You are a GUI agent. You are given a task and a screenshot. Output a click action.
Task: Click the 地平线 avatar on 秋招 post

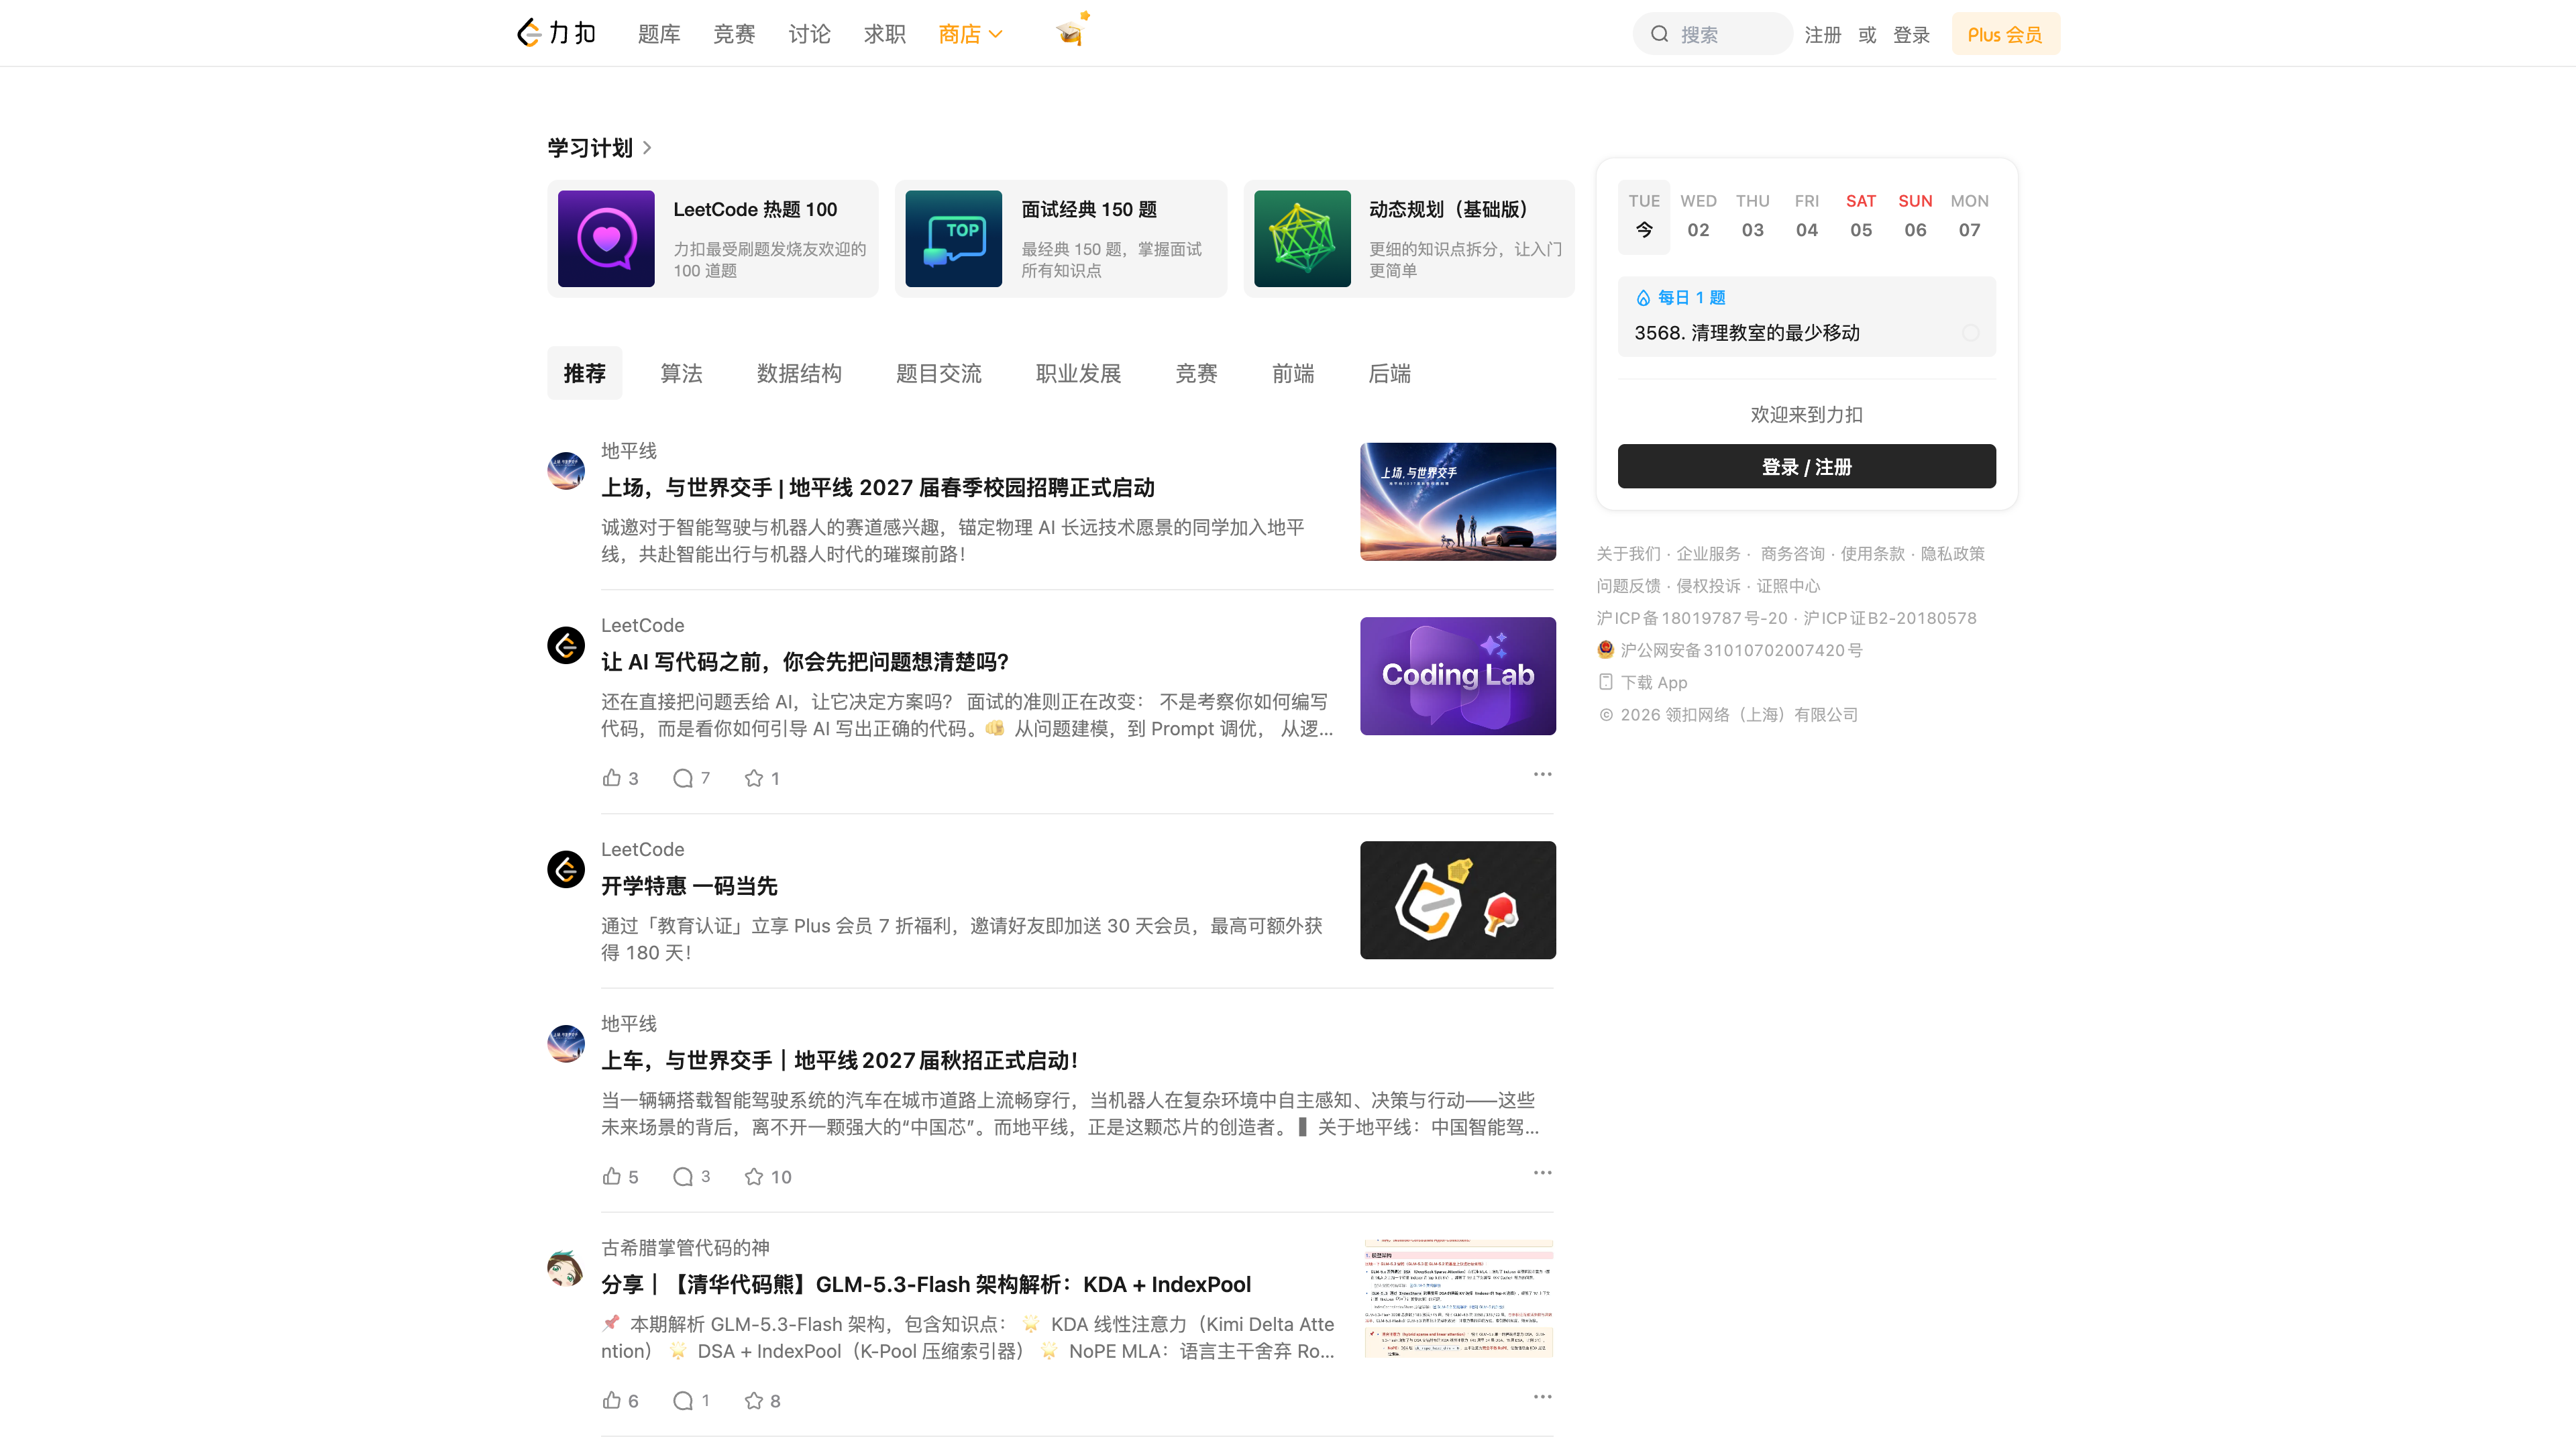point(566,1043)
